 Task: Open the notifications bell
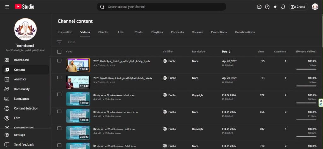[283, 7]
